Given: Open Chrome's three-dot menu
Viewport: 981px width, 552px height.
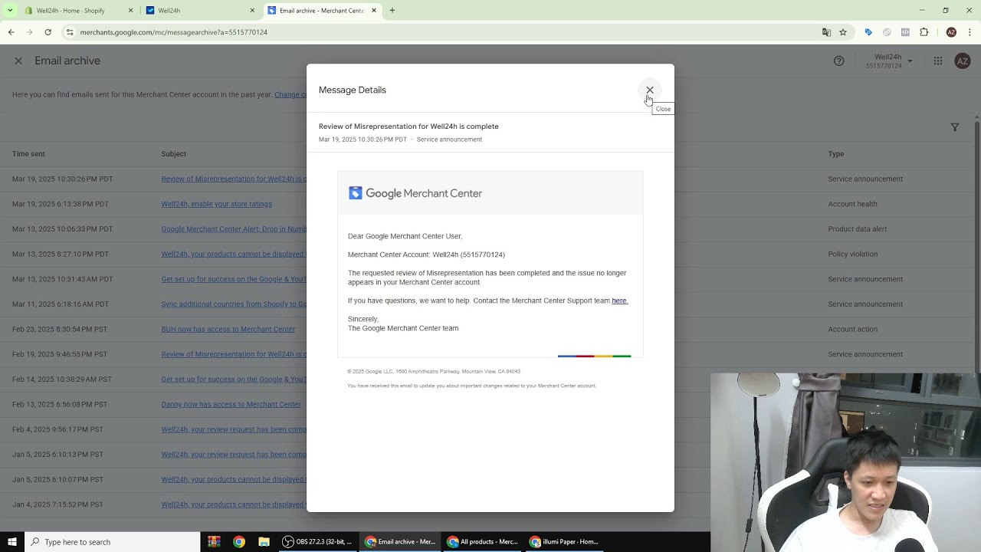Looking at the screenshot, I should (970, 32).
